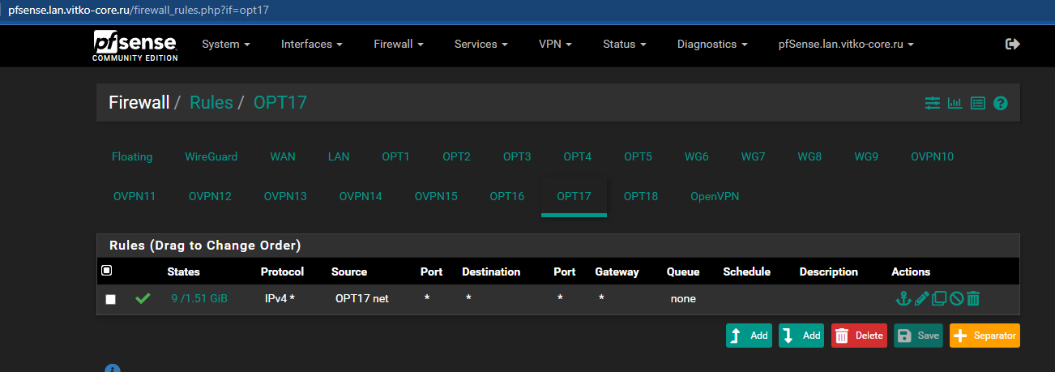Screen dimensions: 1055x372
Task: Click the anchor icon in rule actions
Action: tap(903, 299)
